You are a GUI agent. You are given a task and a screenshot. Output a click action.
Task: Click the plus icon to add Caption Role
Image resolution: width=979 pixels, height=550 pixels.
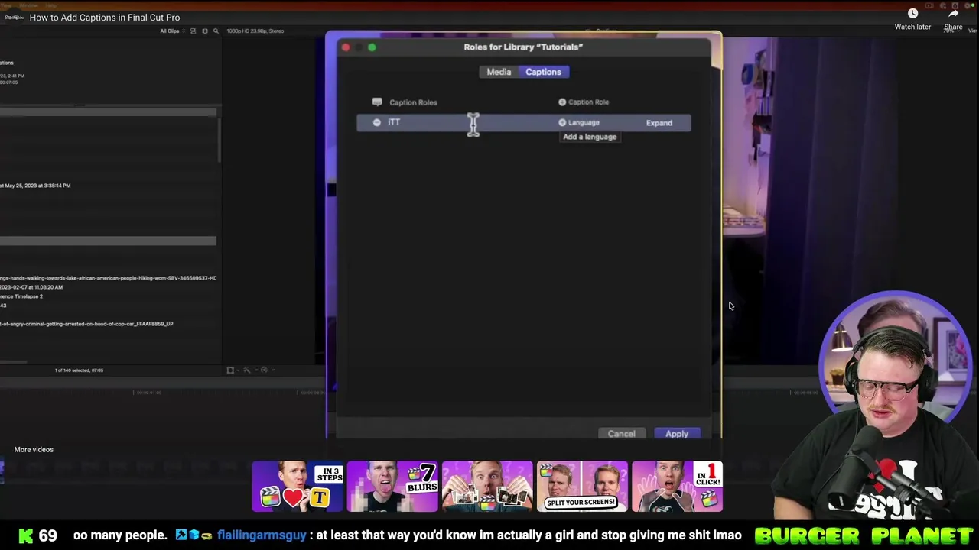[562, 102]
